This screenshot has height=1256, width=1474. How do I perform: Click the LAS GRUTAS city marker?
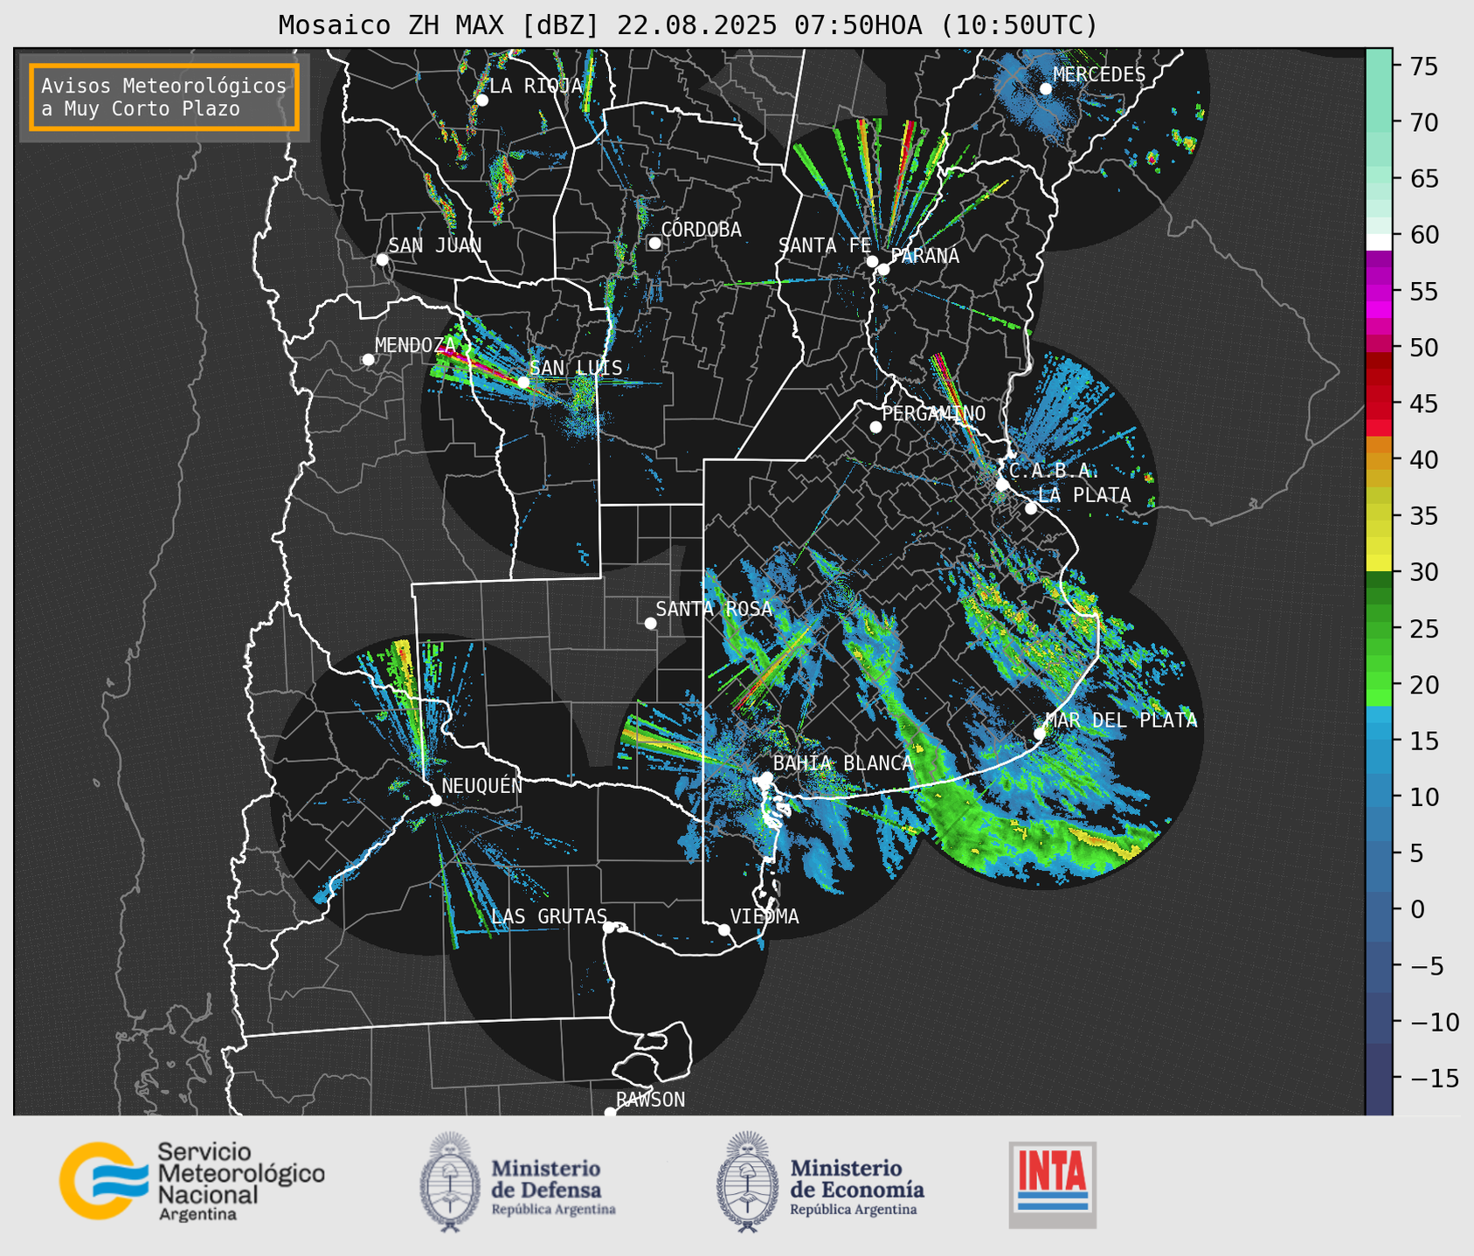coord(609,928)
